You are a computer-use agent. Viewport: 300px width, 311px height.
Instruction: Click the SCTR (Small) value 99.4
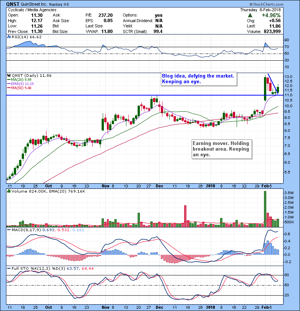pos(158,31)
